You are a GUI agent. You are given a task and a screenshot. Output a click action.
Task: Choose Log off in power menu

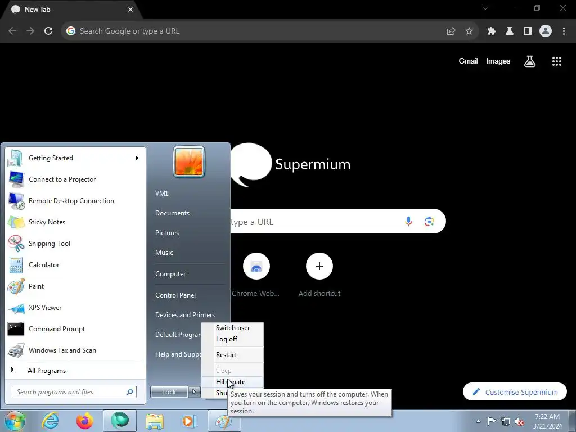[232, 339]
